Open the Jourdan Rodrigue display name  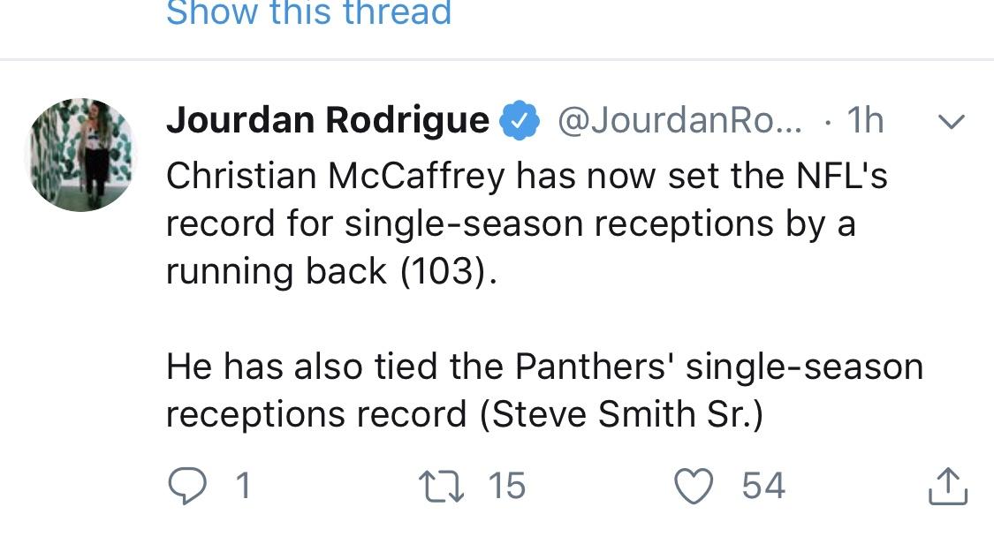[x=328, y=120]
